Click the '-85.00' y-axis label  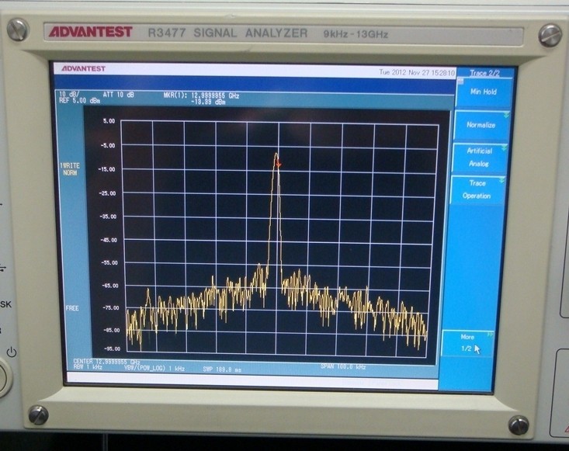click(x=111, y=331)
